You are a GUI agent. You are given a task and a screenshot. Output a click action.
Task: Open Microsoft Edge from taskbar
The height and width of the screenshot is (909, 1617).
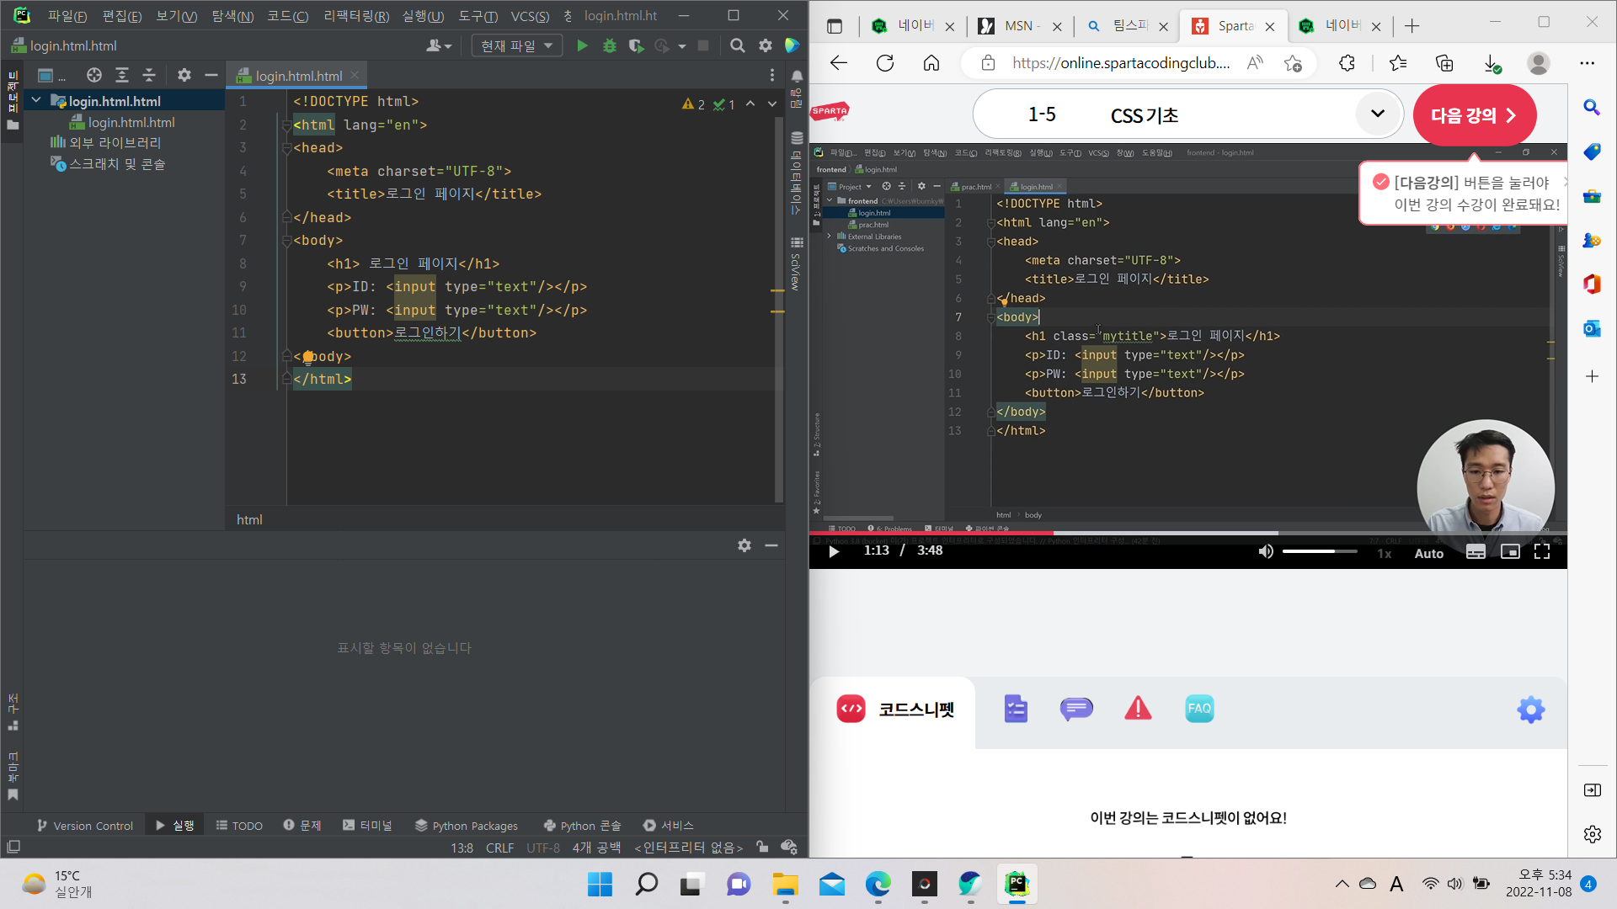[878, 885]
